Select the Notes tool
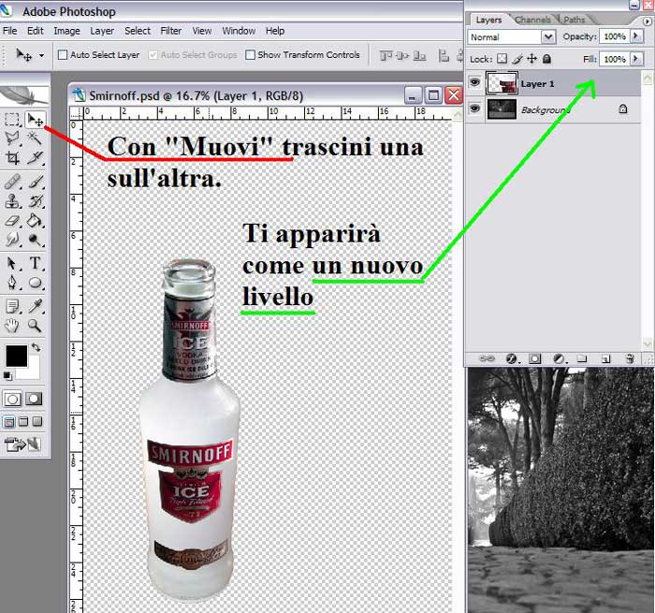This screenshot has height=613, width=655. [12, 306]
